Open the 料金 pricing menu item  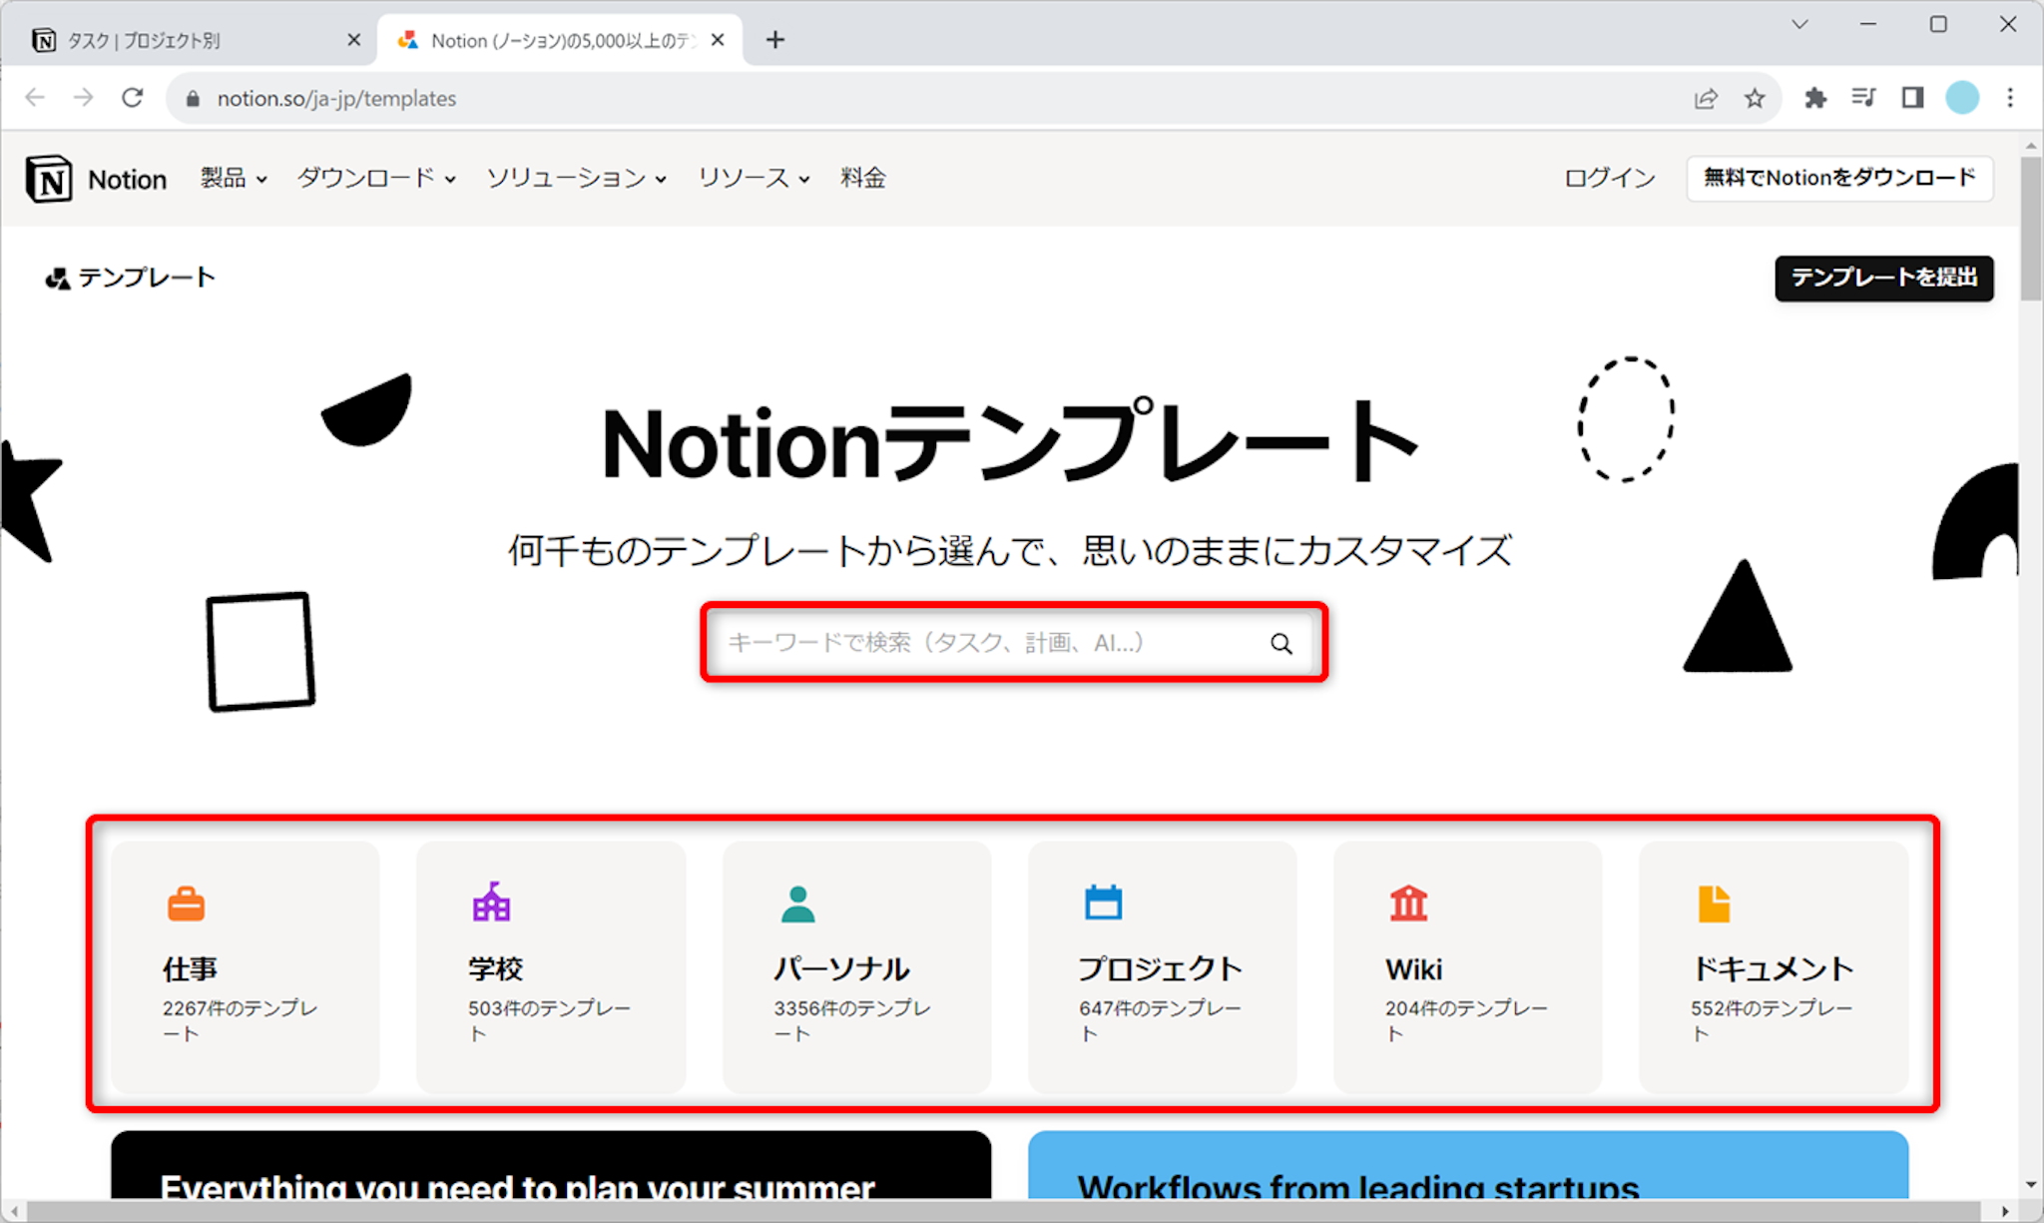pos(862,179)
